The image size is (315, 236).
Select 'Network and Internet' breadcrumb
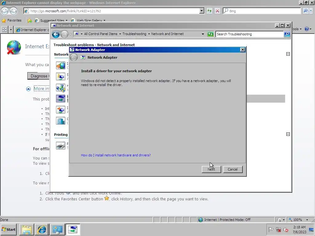pyautogui.click(x=167, y=34)
